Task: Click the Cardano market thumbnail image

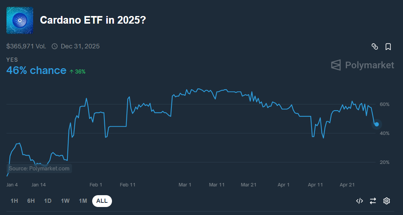Action: [20, 21]
